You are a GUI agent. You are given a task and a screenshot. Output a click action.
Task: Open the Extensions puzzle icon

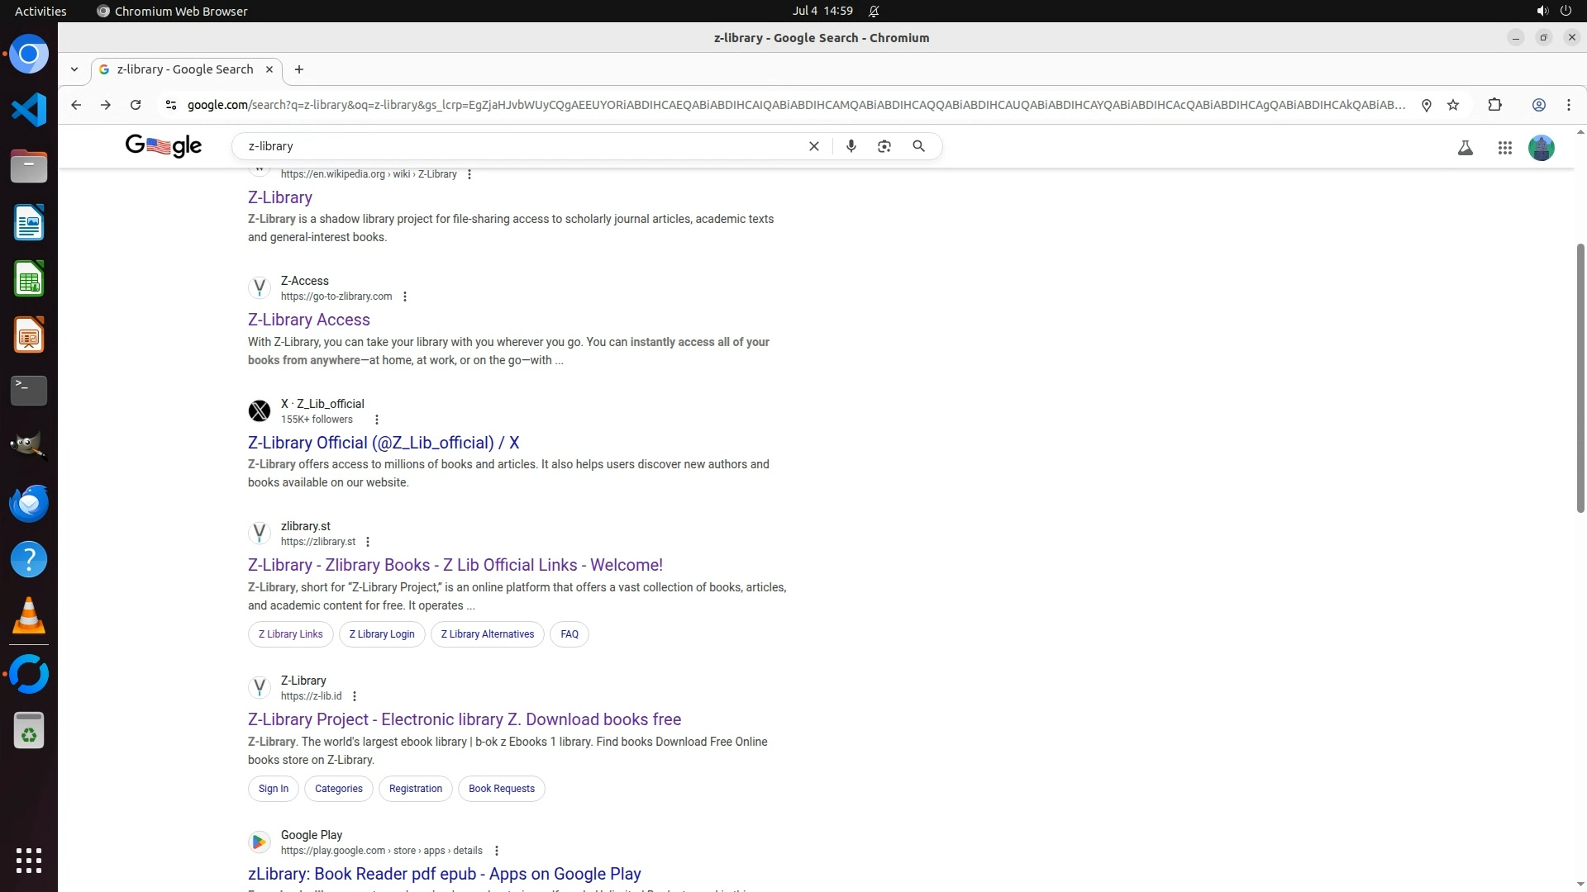point(1494,105)
